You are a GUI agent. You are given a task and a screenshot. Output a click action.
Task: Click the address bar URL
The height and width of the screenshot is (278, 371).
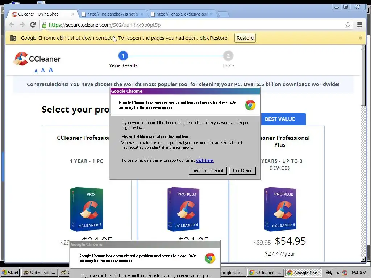click(x=105, y=25)
